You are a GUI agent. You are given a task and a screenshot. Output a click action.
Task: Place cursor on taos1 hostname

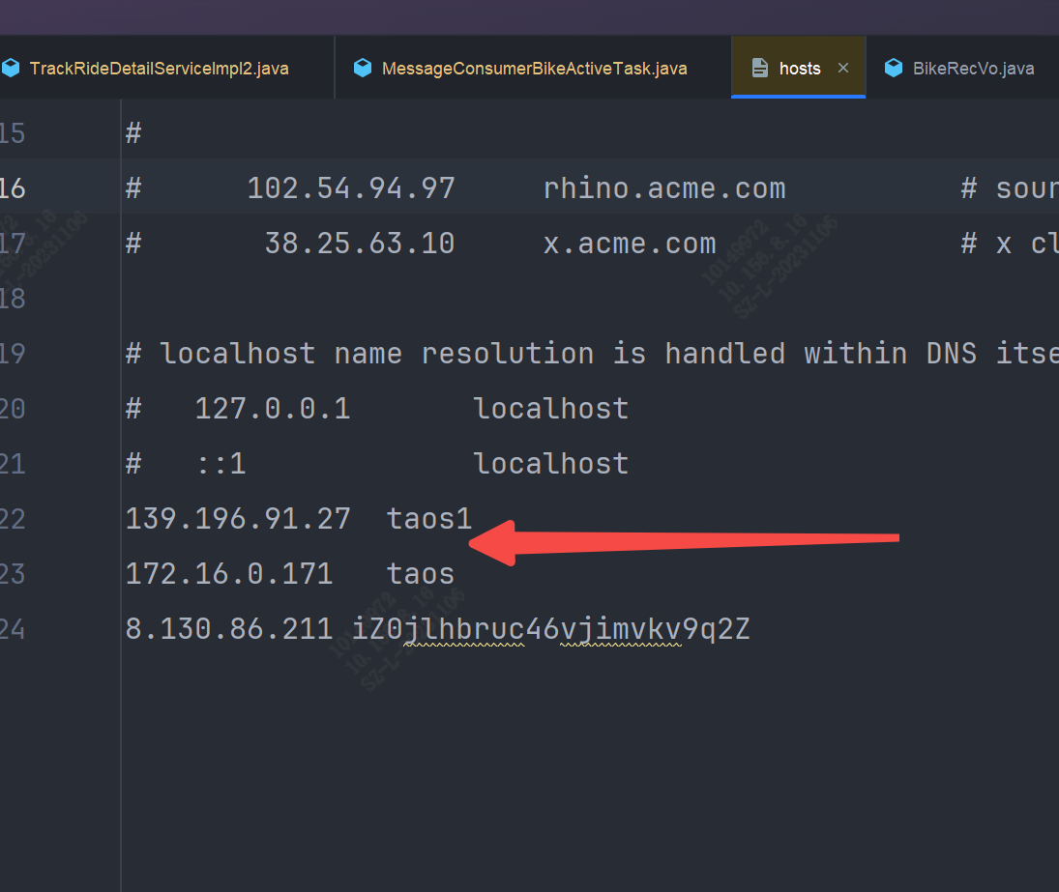pos(428,519)
